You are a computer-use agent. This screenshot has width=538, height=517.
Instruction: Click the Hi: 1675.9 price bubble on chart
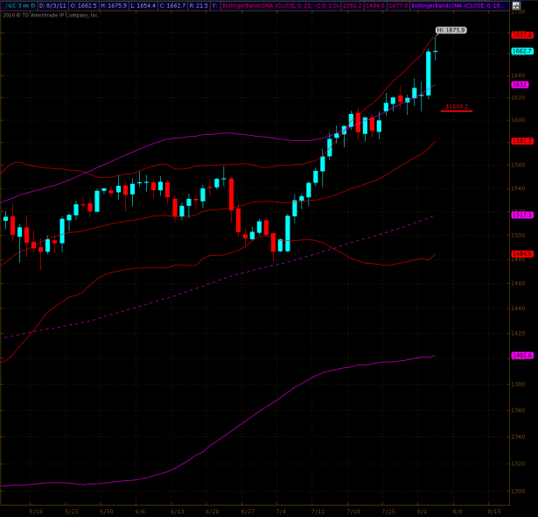pyautogui.click(x=451, y=31)
